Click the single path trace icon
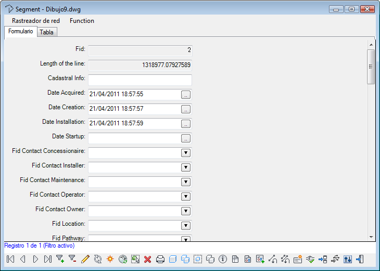This screenshot has height=271, width=380. click(x=273, y=259)
